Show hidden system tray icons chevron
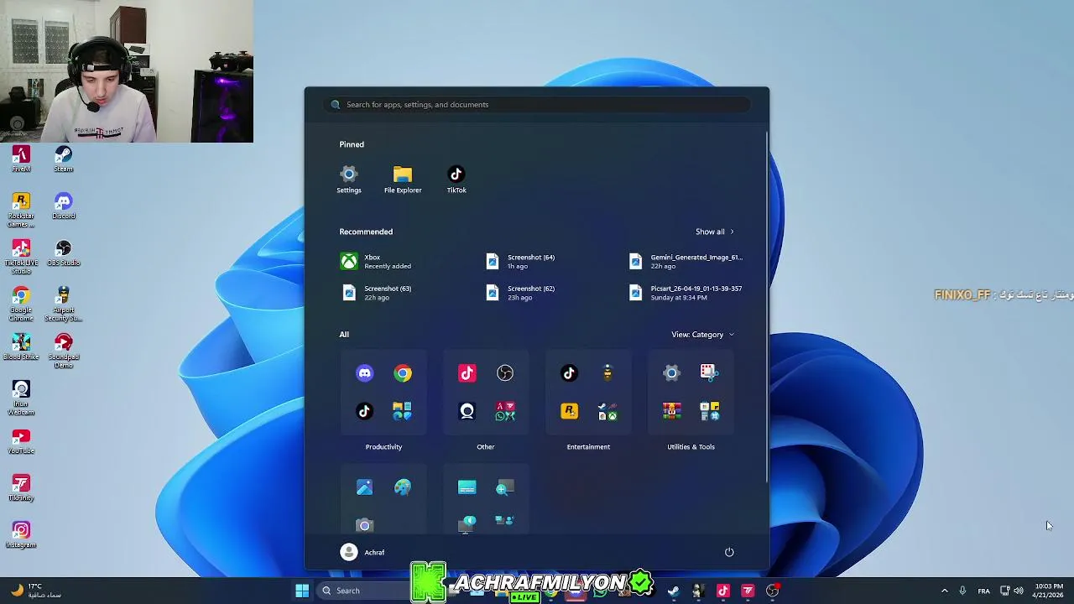The image size is (1074, 604). (x=944, y=591)
